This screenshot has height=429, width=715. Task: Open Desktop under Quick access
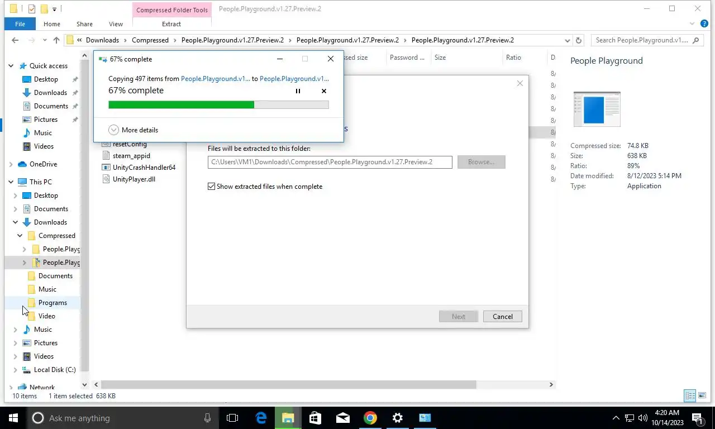click(46, 79)
